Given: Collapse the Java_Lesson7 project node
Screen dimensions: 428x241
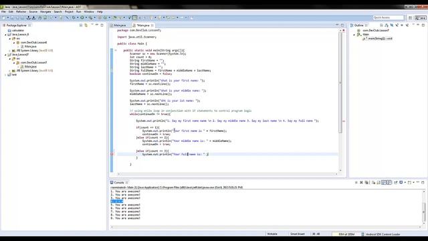Looking at the screenshot, I should tap(5, 55).
